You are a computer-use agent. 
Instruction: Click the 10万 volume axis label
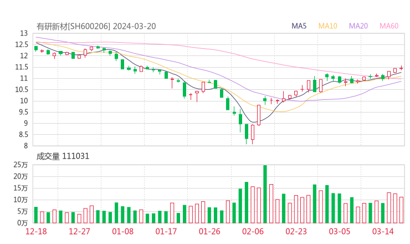20,200
